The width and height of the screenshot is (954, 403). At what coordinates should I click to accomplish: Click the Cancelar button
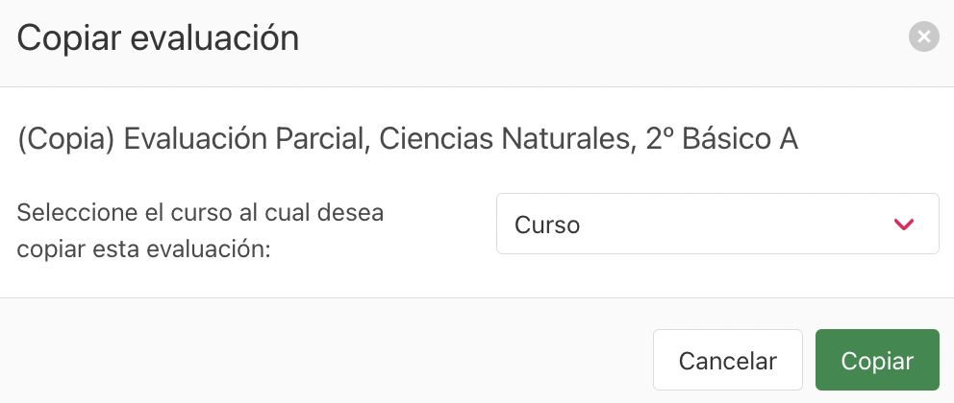[728, 360]
